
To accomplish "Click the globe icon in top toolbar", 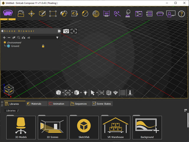I will point(96,14).
